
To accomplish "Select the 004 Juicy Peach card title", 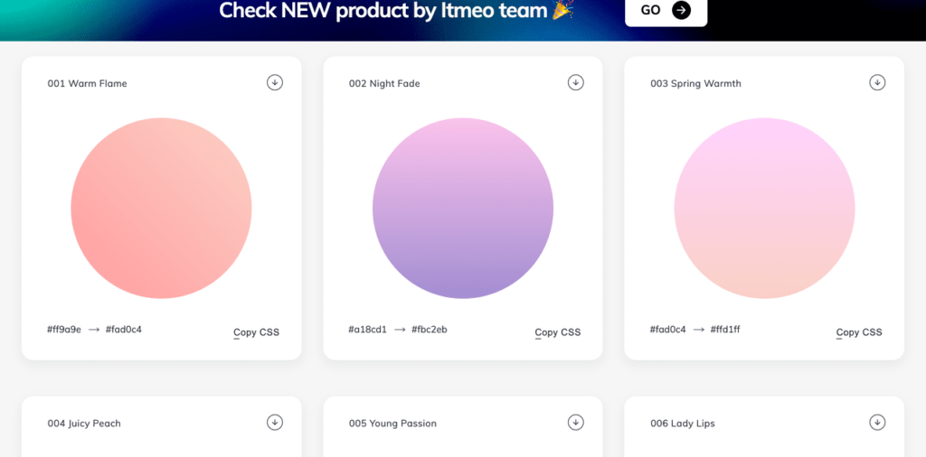I will click(x=84, y=424).
